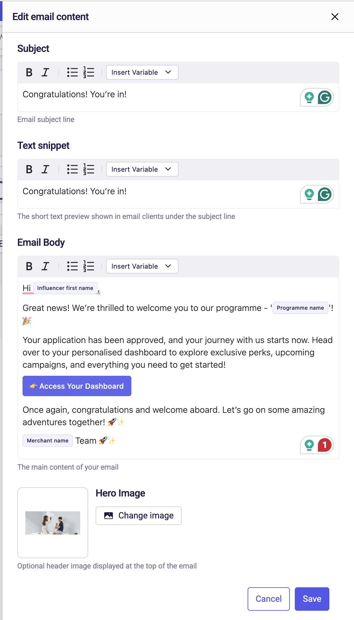Insert a numbered list in the Email Body

[x=88, y=266]
